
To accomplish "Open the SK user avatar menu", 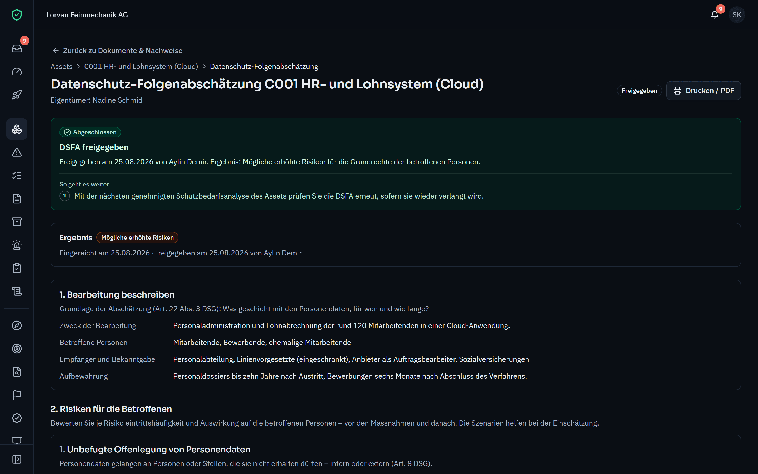I will pos(737,15).
